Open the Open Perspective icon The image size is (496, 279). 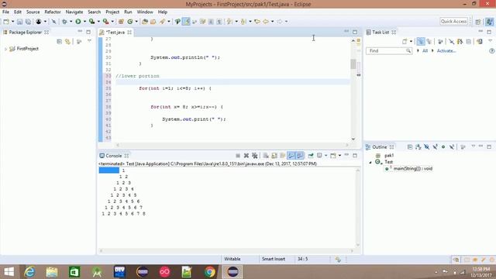click(478, 22)
